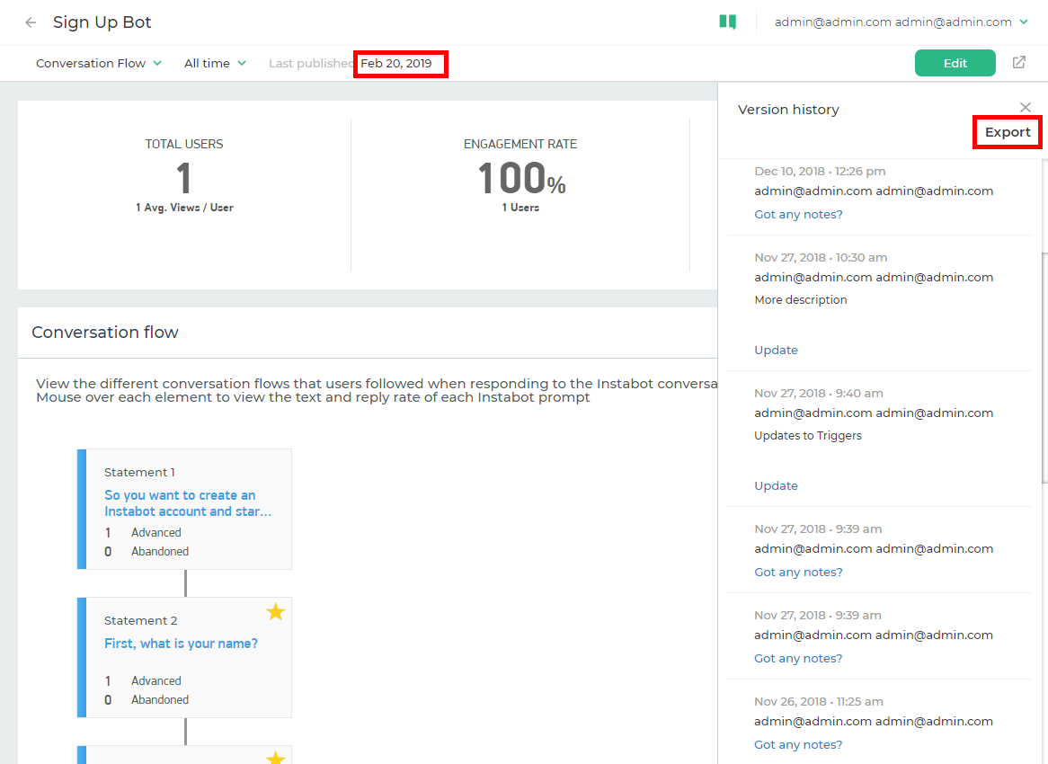Image resolution: width=1048 pixels, height=764 pixels.
Task: Expand the admin@admin.com account menu
Action: pos(901,22)
